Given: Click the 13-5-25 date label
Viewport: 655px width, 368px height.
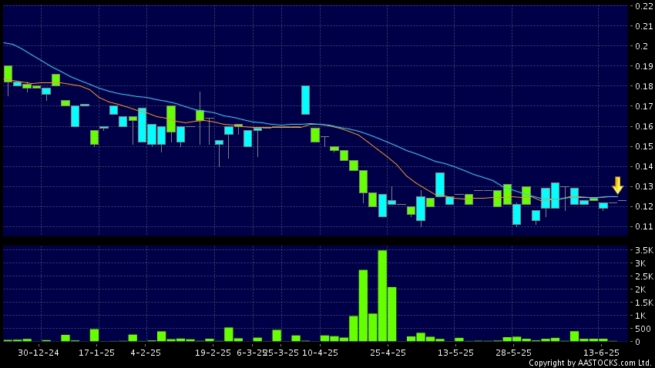Looking at the screenshot, I should click(x=455, y=353).
